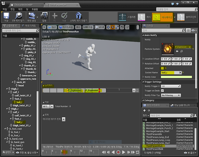199x157 pixels.
Task: Open the viewport options dropdown arrow
Action: point(44,27)
